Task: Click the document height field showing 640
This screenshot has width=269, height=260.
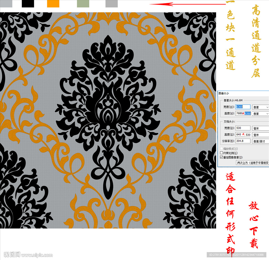Action: [x=243, y=134]
